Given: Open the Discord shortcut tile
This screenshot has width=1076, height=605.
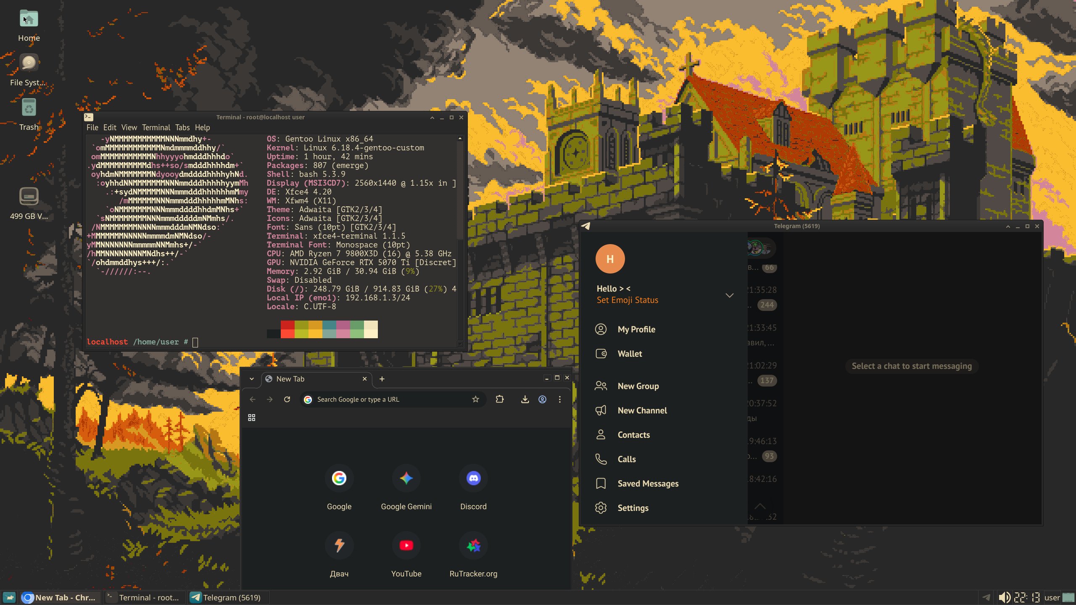Looking at the screenshot, I should pyautogui.click(x=473, y=478).
